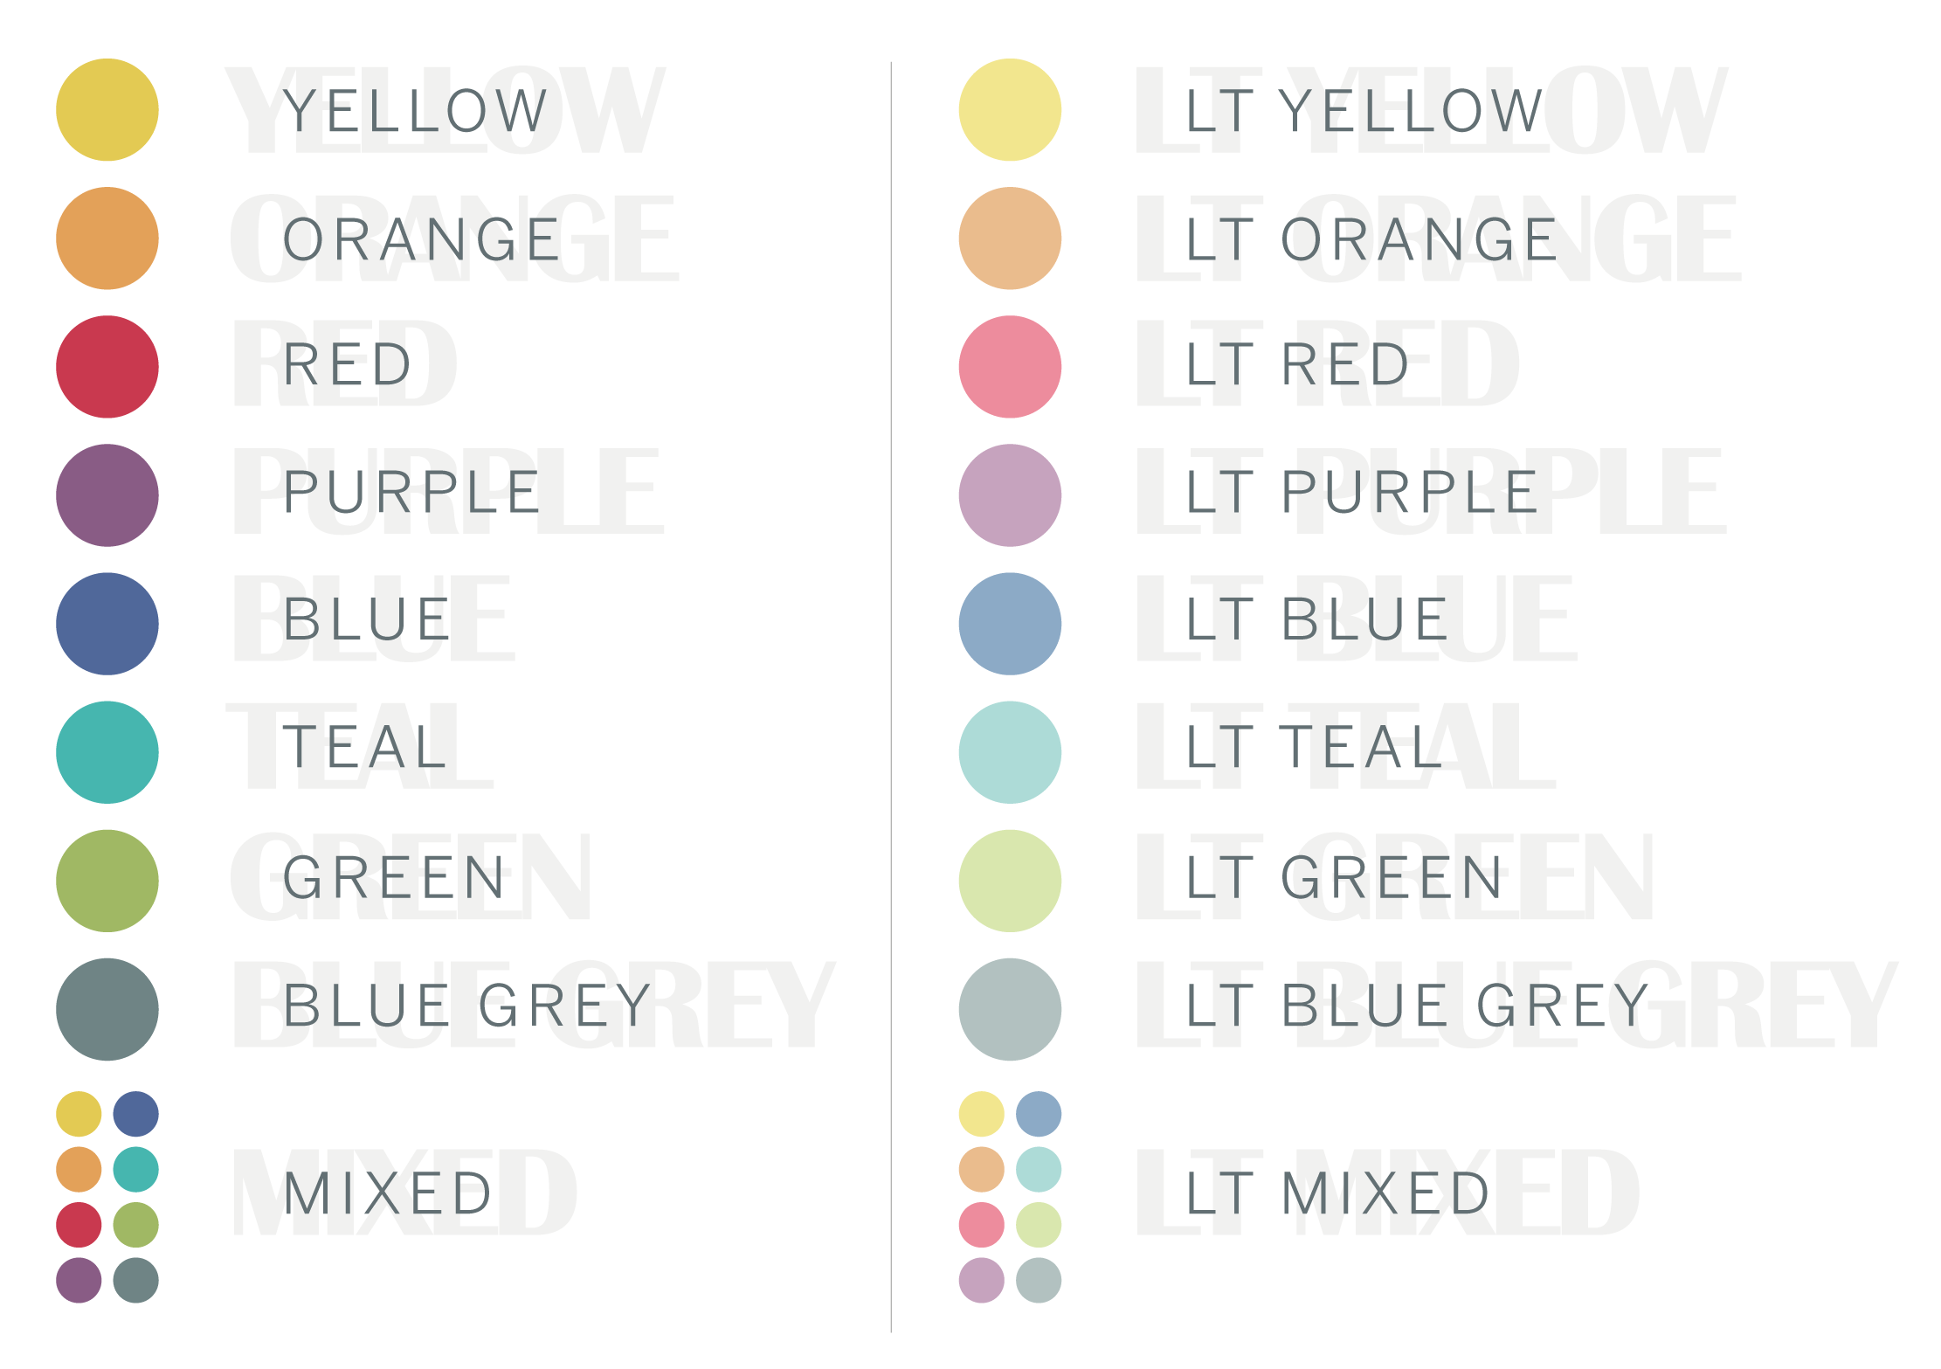Choose the light purple color swatch
This screenshot has width=1941, height=1369.
point(1010,495)
